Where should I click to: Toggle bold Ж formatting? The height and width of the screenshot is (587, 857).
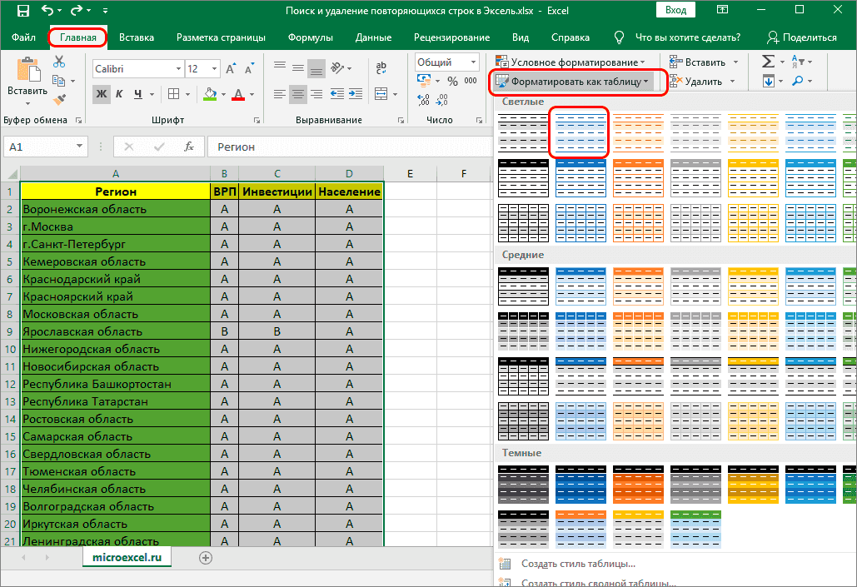[102, 94]
